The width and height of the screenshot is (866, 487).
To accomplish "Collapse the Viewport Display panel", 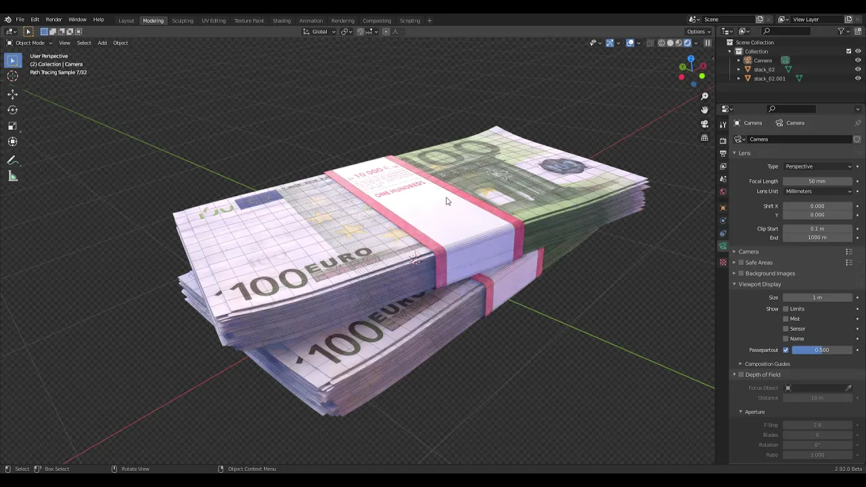I will tap(734, 284).
